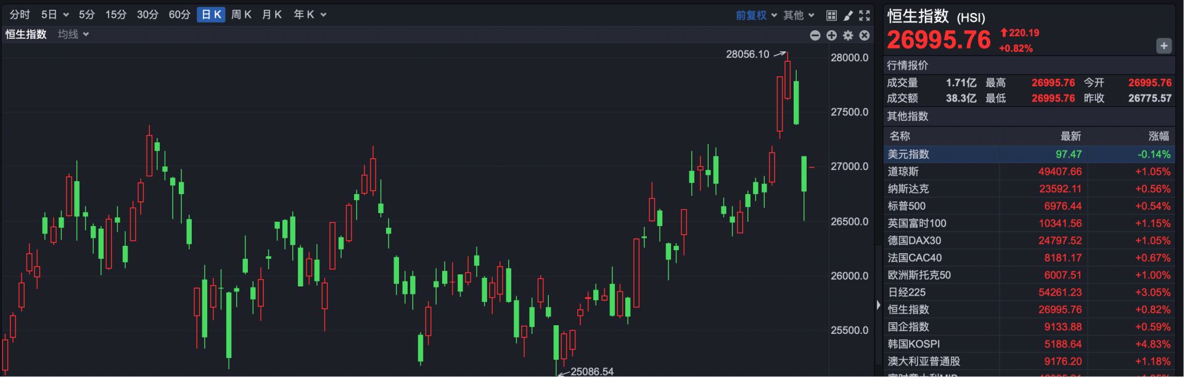Select the 纳斯达克 row
Viewport: 1184px width, 377px height.
tap(1029, 188)
